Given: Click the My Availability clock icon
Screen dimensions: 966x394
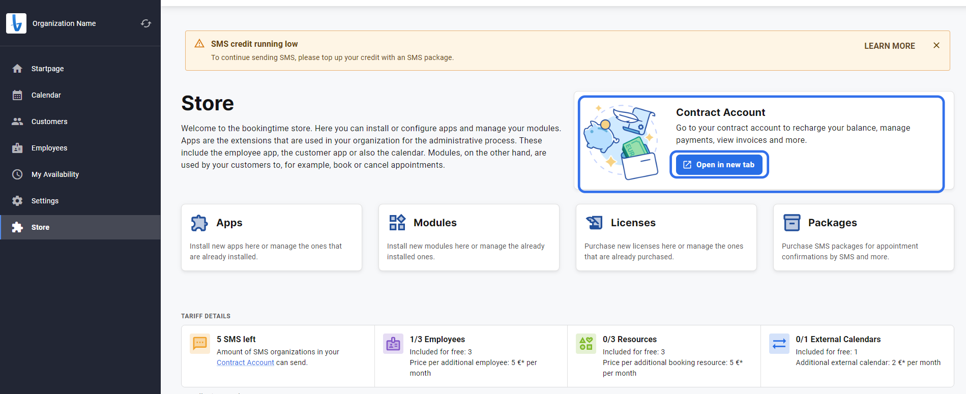Looking at the screenshot, I should tap(17, 174).
